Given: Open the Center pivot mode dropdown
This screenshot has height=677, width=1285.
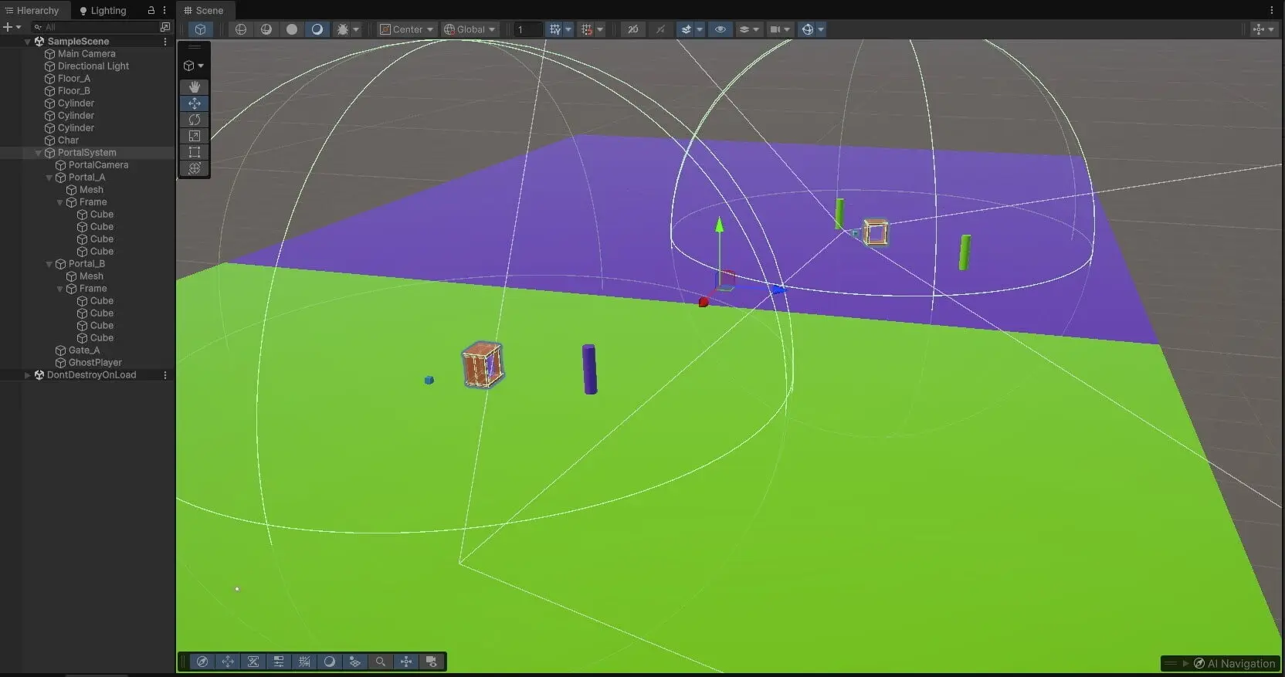Looking at the screenshot, I should pyautogui.click(x=406, y=29).
